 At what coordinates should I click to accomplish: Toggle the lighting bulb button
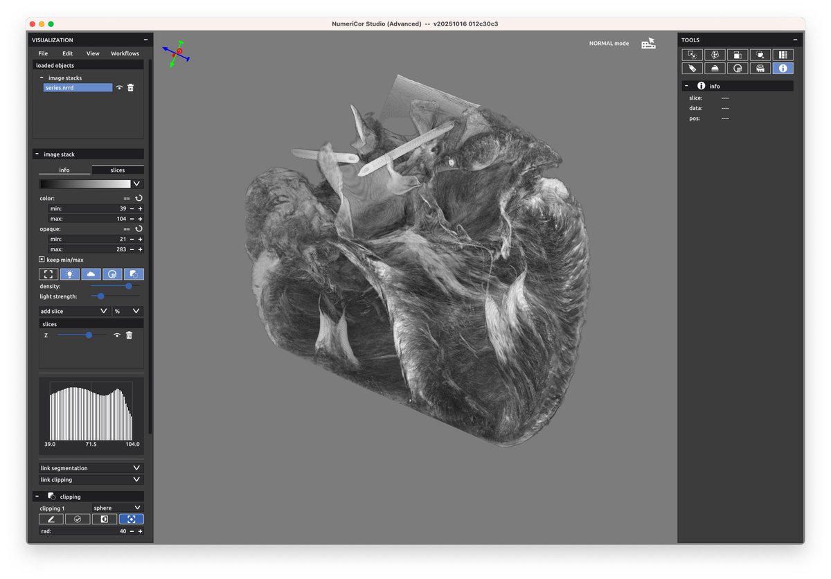click(70, 274)
